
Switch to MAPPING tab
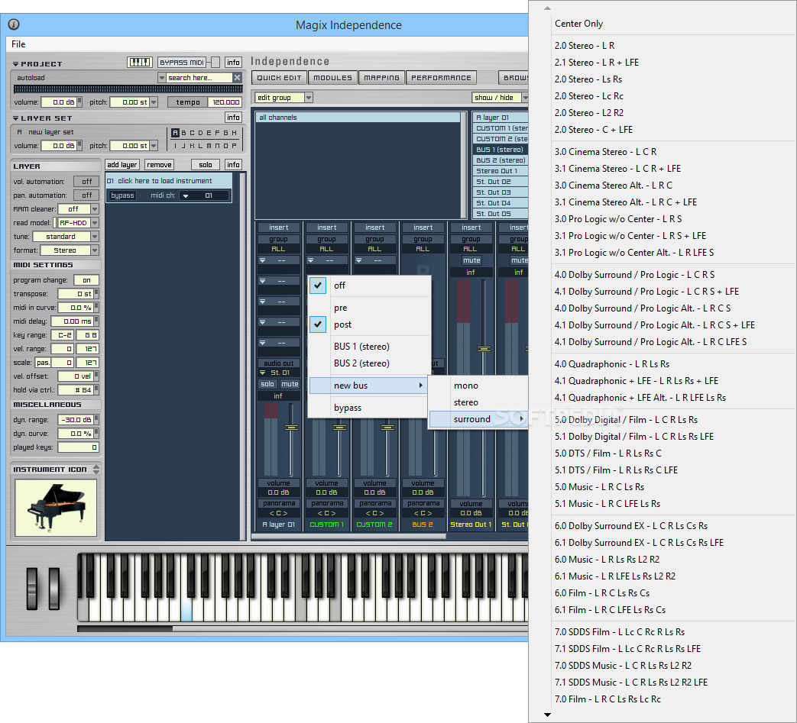coord(382,78)
